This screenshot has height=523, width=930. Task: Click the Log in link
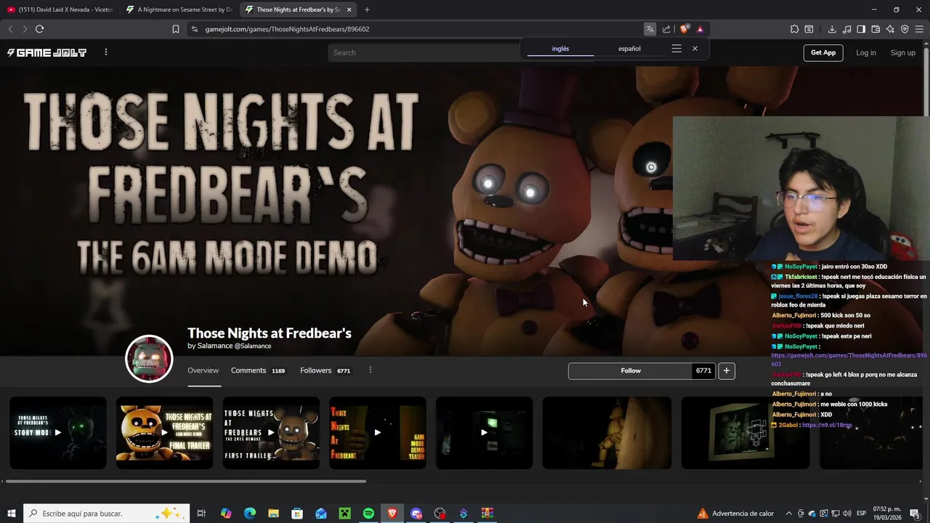(866, 52)
